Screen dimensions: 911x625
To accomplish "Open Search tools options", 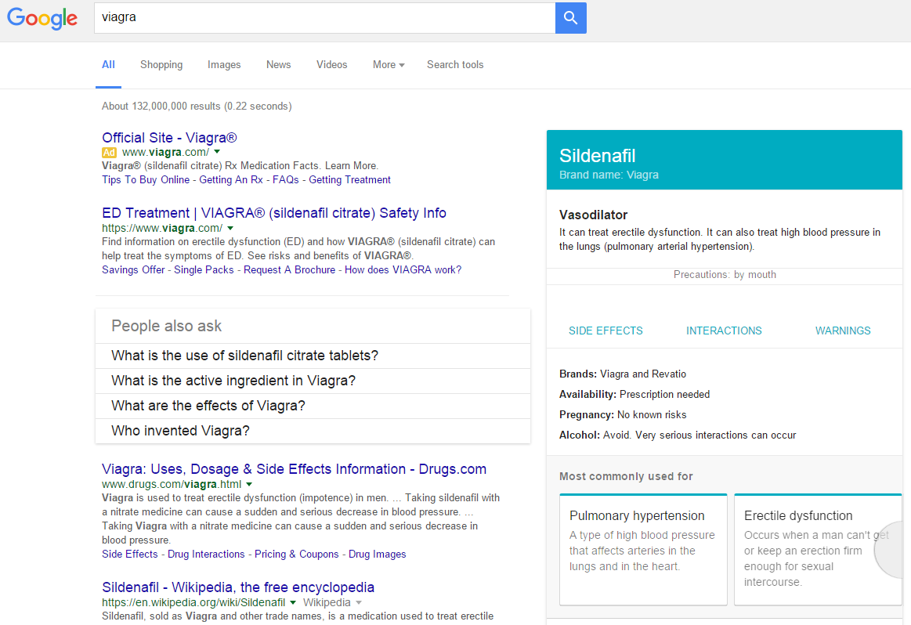I will [x=455, y=65].
